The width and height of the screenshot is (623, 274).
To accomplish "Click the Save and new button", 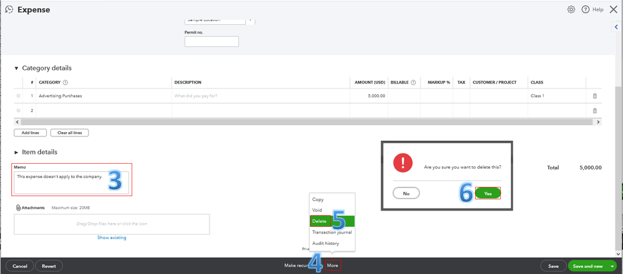I will pos(588,266).
